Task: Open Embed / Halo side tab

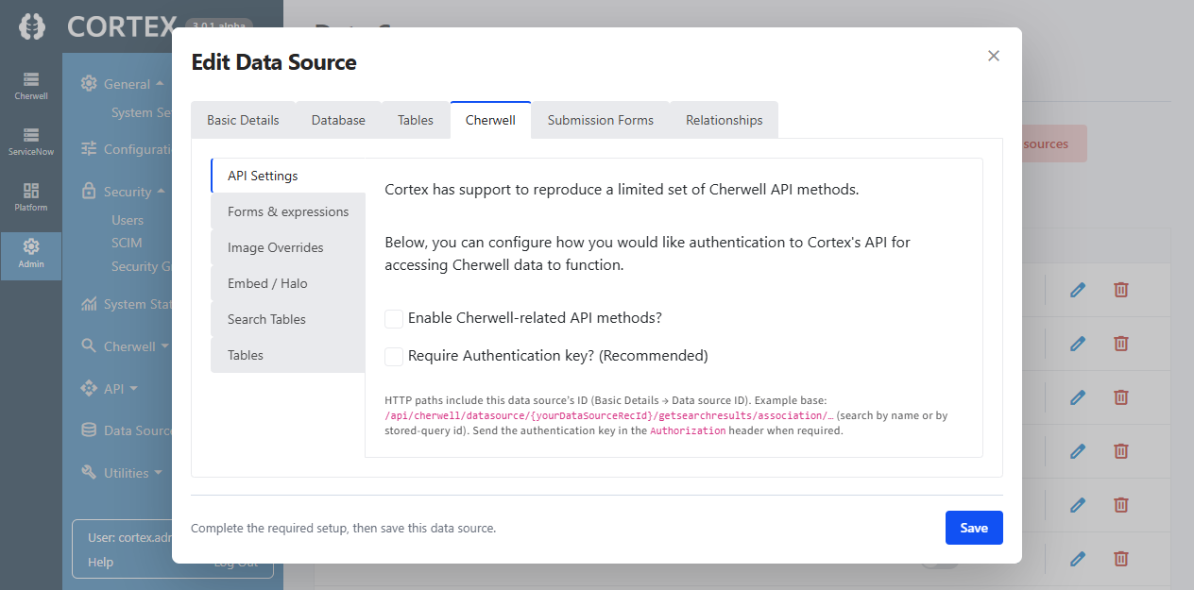Action: click(288, 283)
